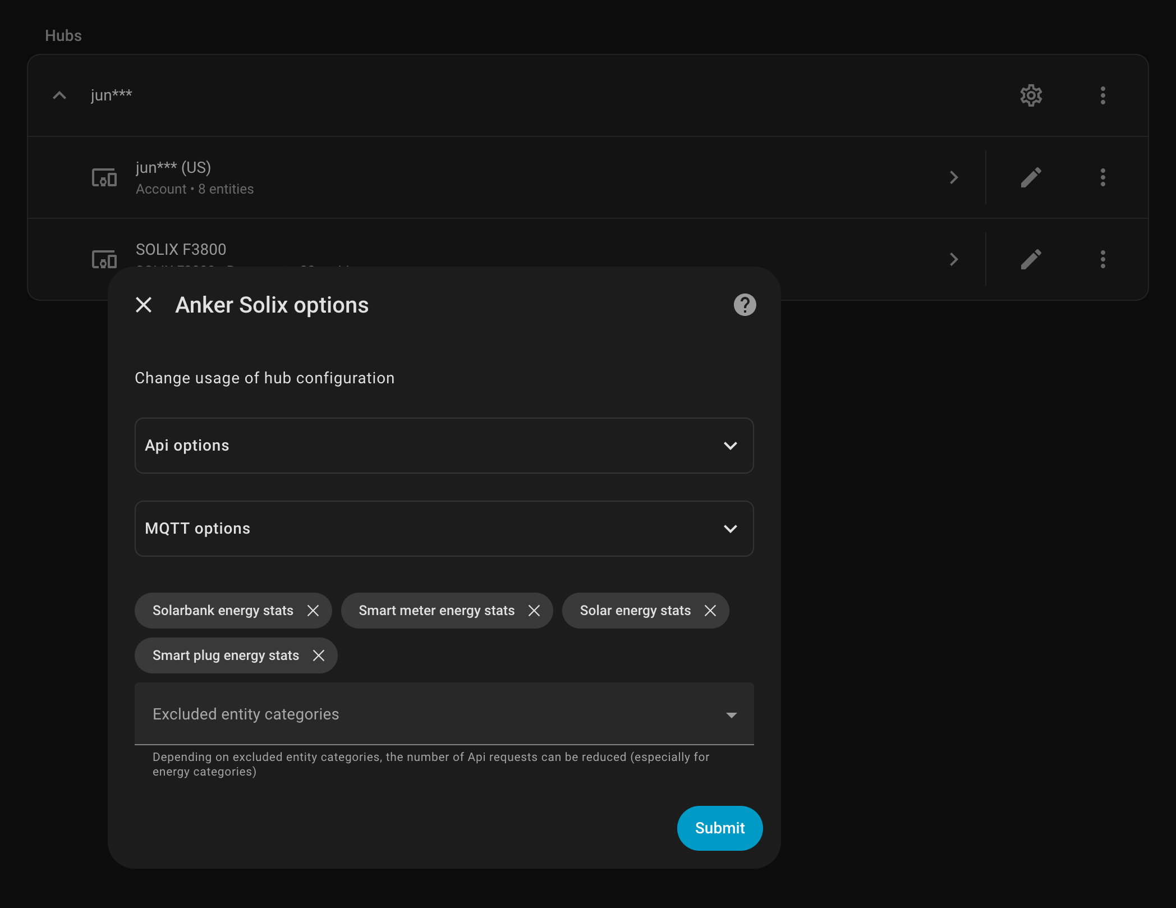The width and height of the screenshot is (1176, 908).
Task: Open jun*** (US) device details chevron
Action: [x=953, y=177]
